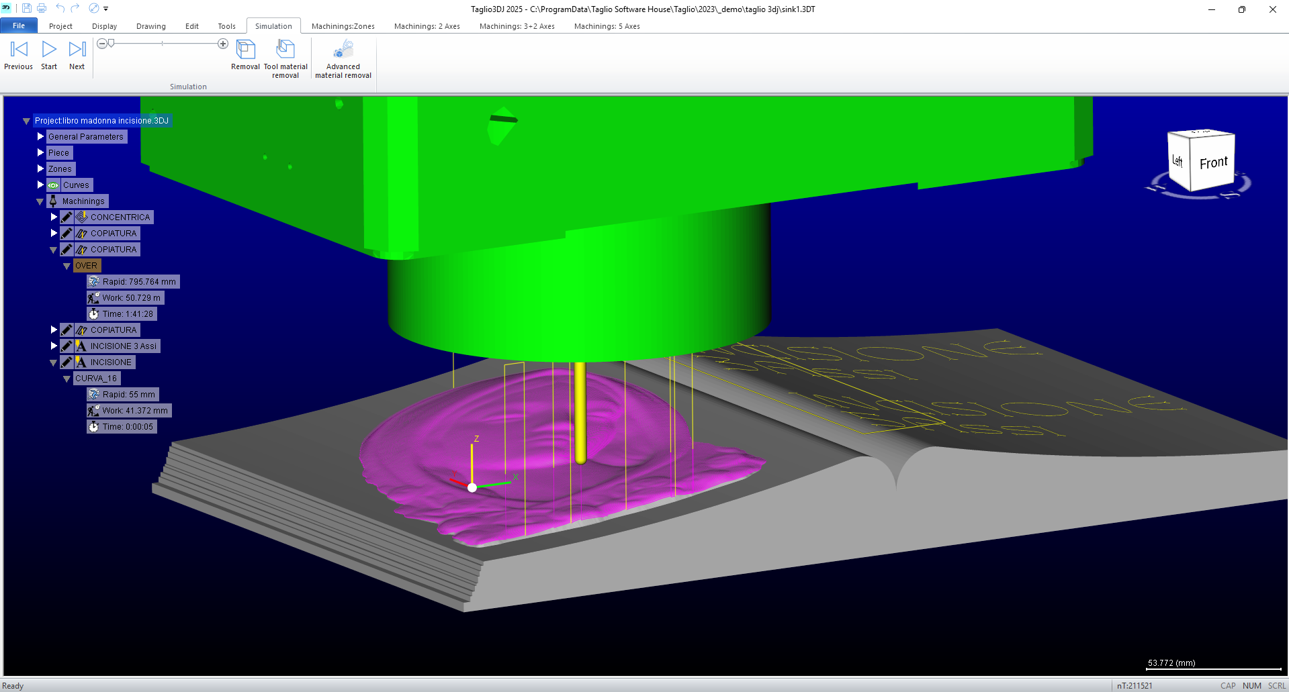
Task: Click the Removal simulation icon
Action: 245,50
